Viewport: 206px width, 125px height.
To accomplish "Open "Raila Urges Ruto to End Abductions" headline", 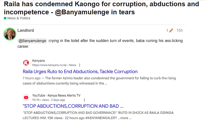I will (80, 71).
